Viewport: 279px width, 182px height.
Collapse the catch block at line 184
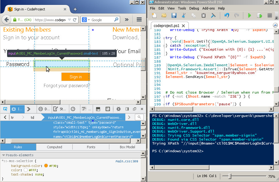point(164,46)
